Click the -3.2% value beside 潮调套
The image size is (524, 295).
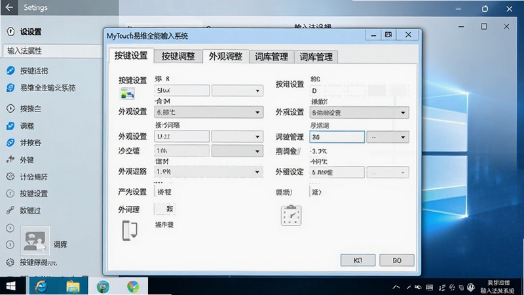pyautogui.click(x=318, y=151)
